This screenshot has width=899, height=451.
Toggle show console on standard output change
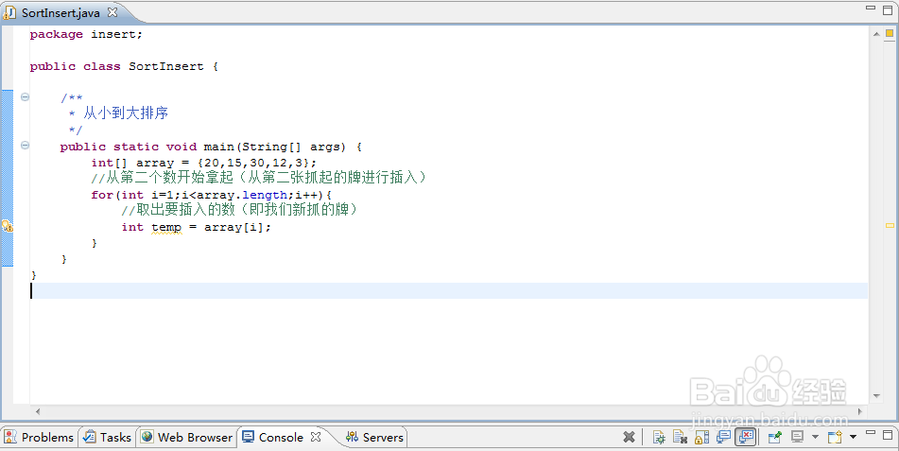click(x=723, y=437)
